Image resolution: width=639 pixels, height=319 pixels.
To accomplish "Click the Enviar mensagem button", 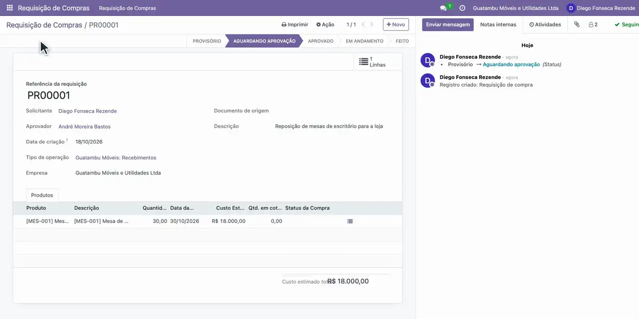I will click(448, 24).
